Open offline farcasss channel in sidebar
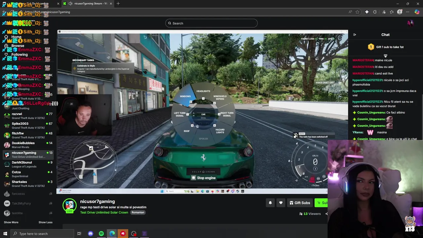Viewport: 423px width, 238px height. [28, 194]
